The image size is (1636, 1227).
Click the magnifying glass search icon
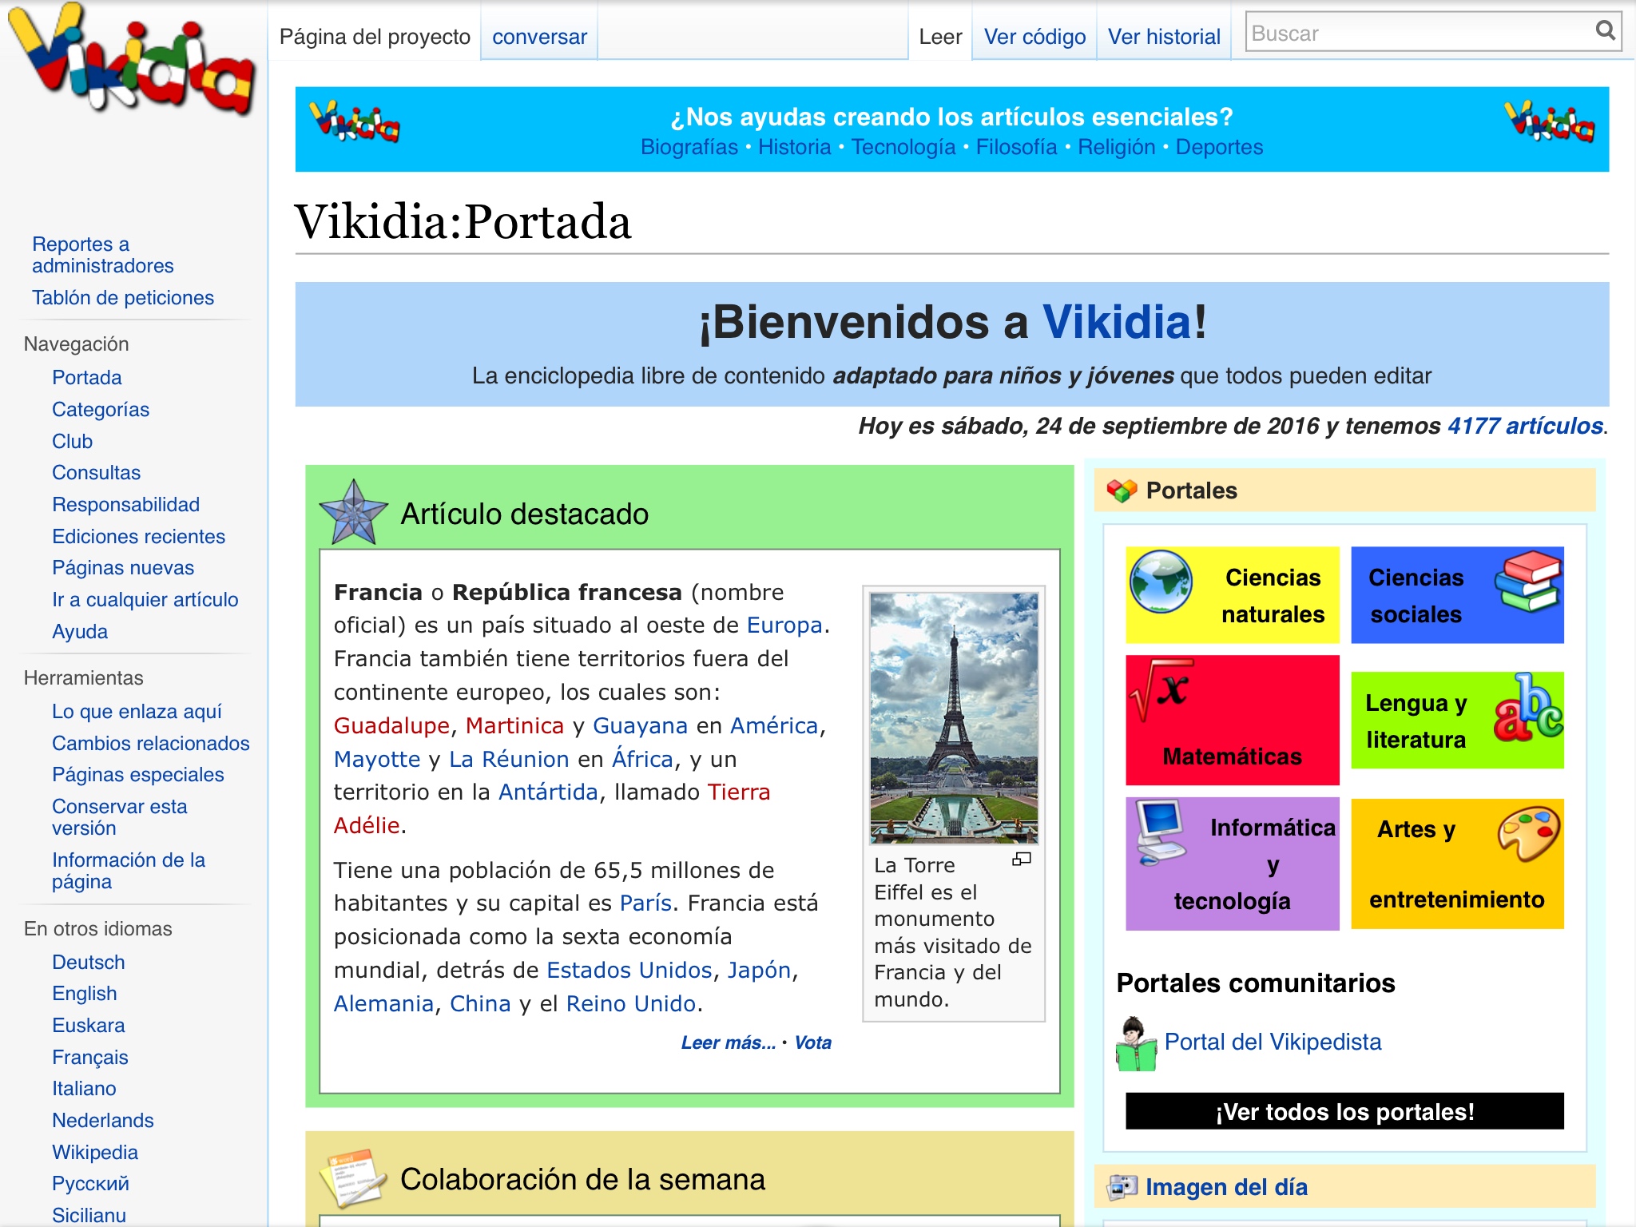(1604, 31)
